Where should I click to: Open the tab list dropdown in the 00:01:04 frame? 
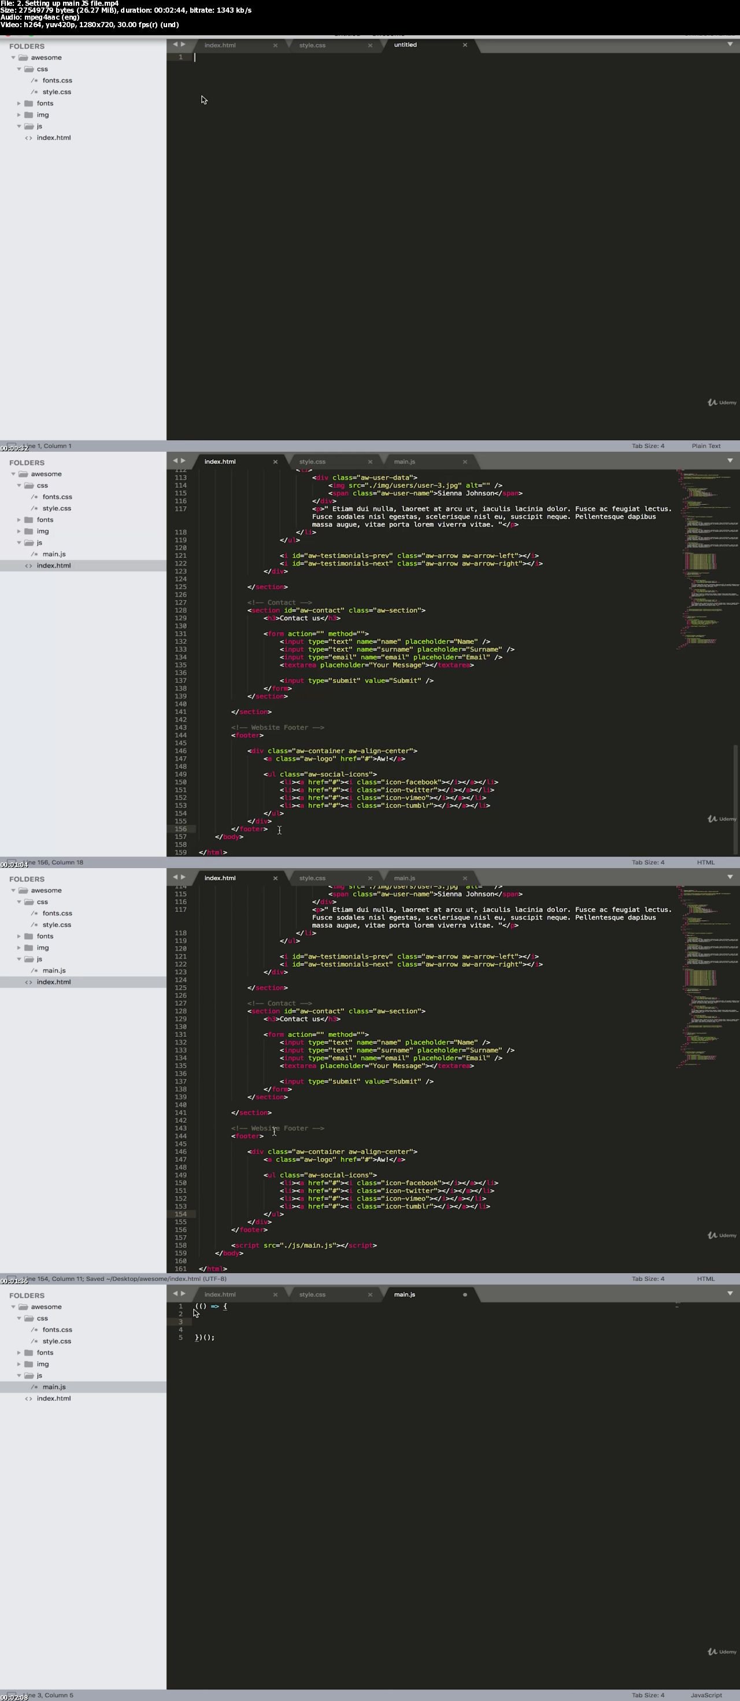[x=730, y=460]
